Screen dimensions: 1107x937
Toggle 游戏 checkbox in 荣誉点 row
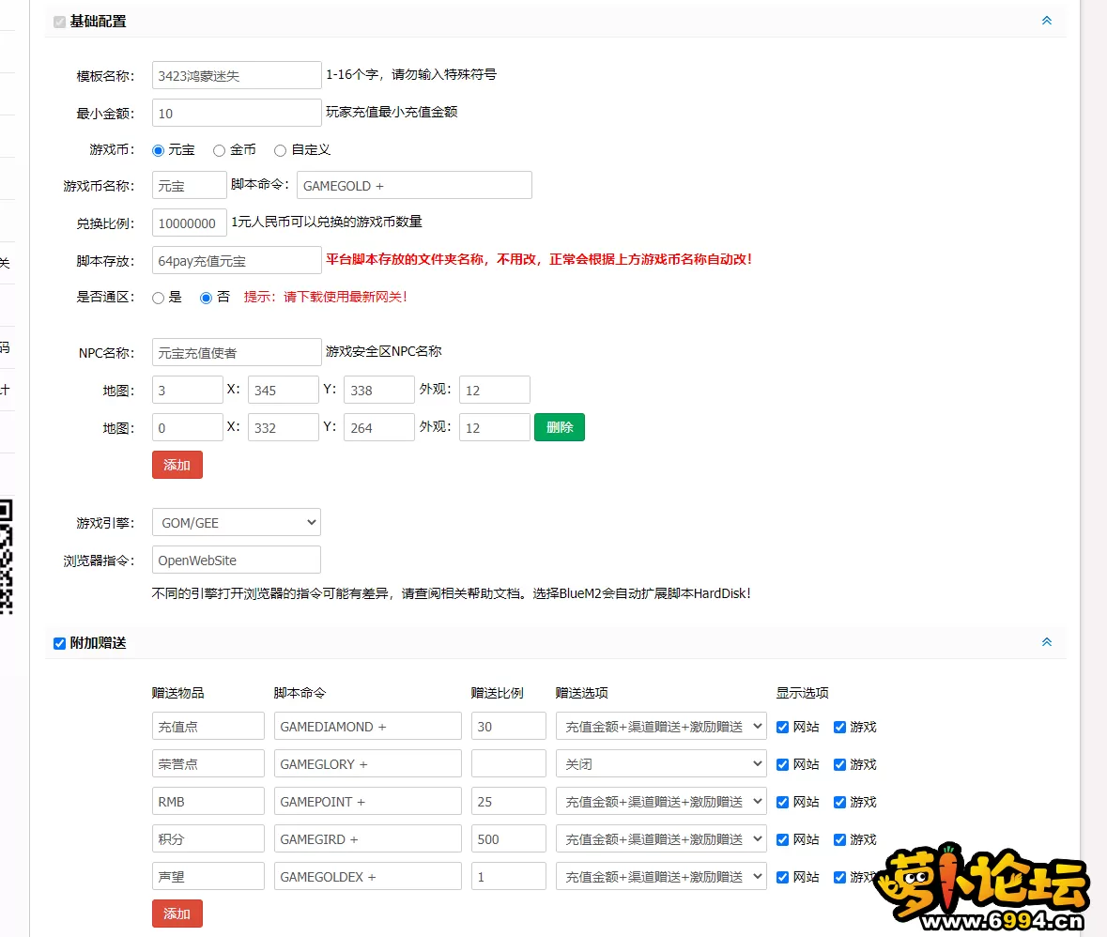pos(839,764)
